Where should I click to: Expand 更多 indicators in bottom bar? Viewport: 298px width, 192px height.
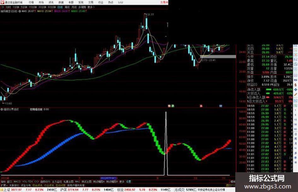point(122,182)
